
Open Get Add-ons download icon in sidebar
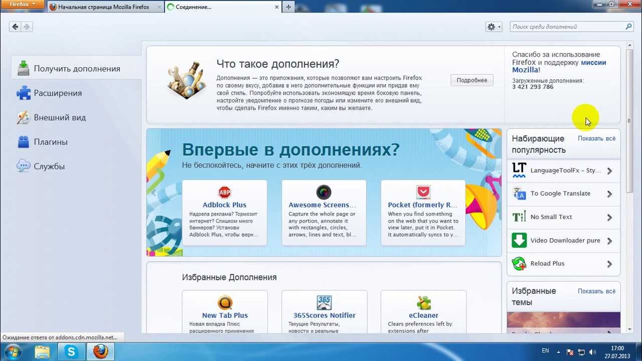[x=23, y=68]
